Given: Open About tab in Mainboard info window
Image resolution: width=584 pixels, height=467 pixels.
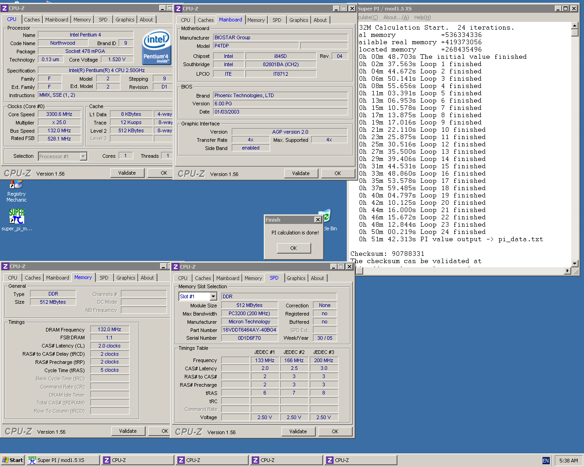Looking at the screenshot, I should (320, 20).
